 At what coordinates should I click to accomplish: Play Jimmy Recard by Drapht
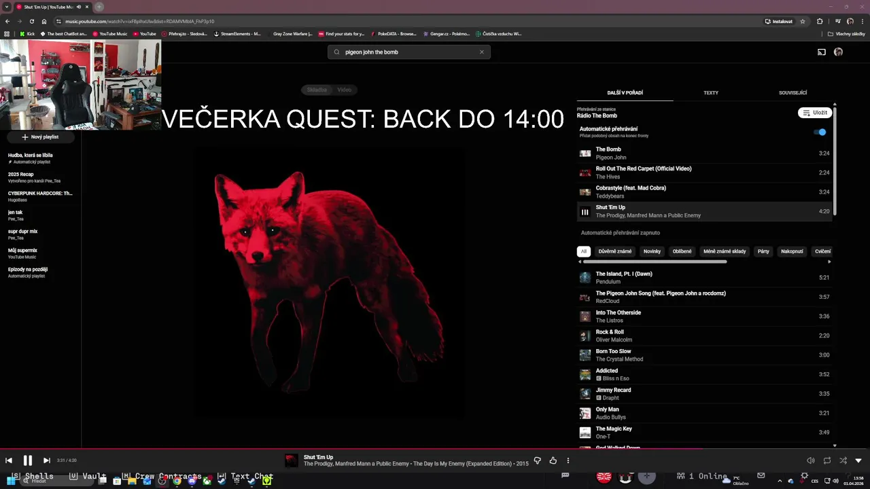(x=704, y=394)
